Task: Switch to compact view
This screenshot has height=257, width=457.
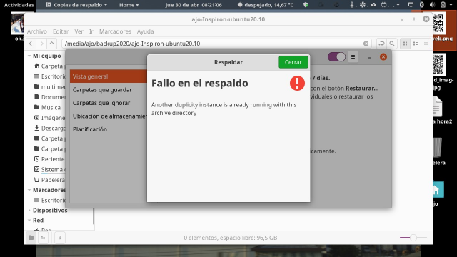Action: coord(426,44)
